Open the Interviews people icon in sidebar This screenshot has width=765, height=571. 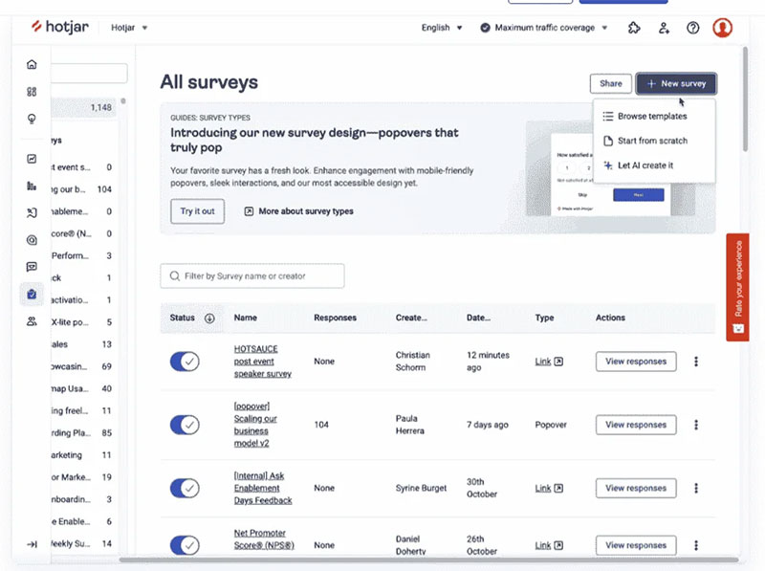[32, 321]
